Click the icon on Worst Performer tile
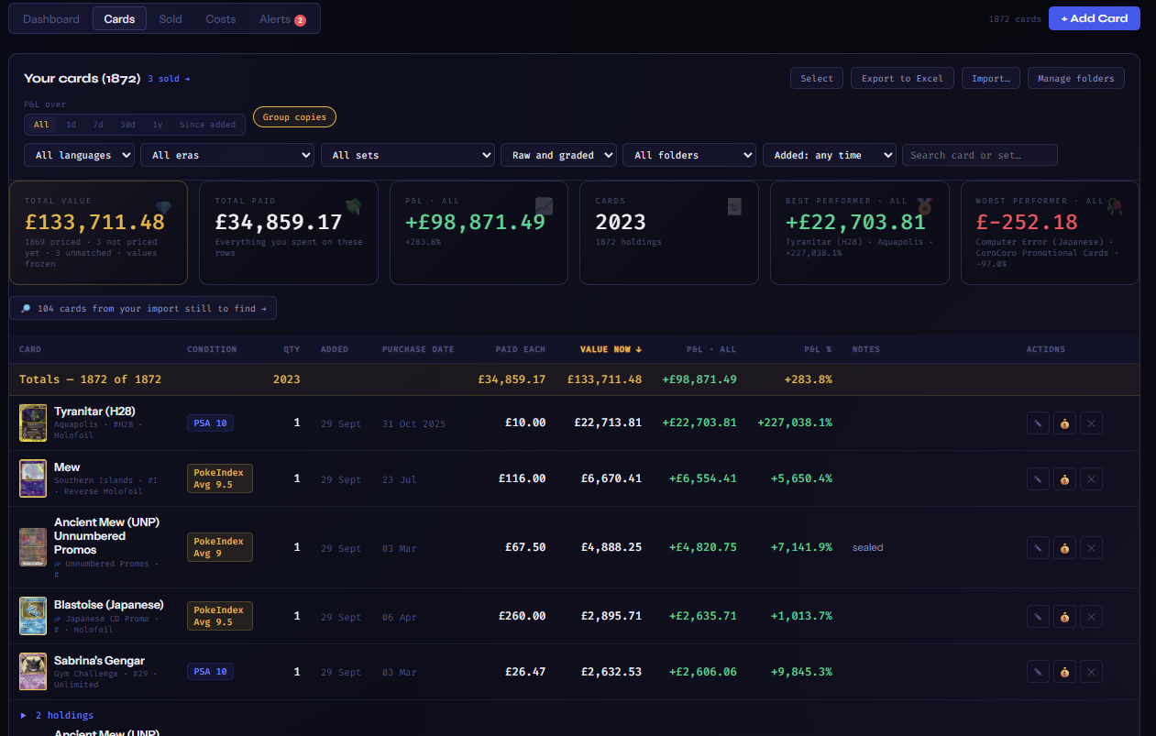 point(1115,207)
